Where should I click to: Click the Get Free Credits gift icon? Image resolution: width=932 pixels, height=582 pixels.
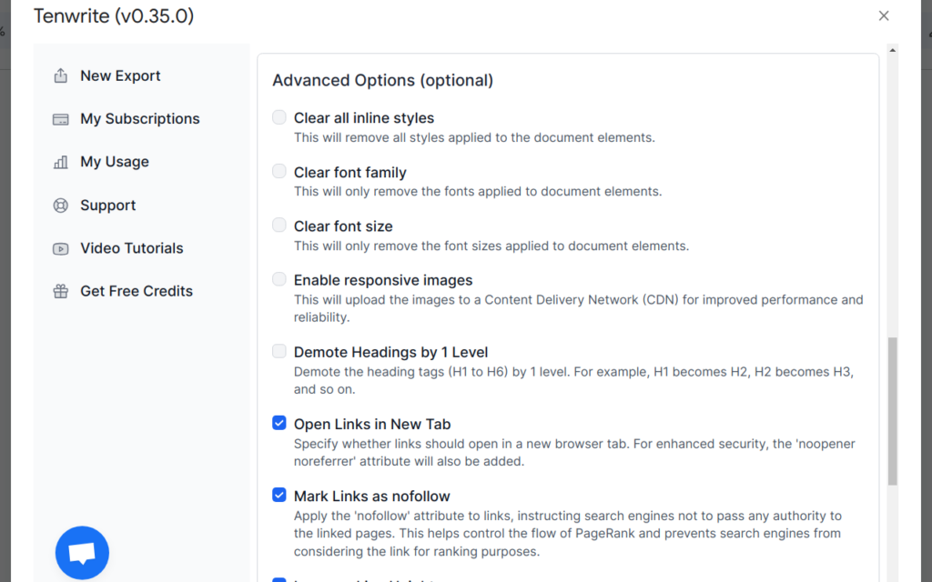[60, 291]
